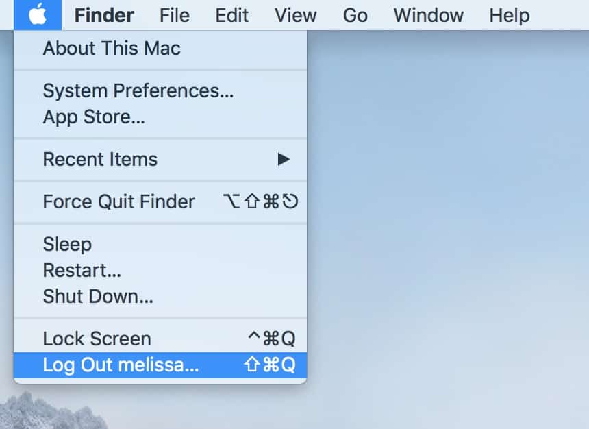Click Log Out melissa menu item

point(121,365)
